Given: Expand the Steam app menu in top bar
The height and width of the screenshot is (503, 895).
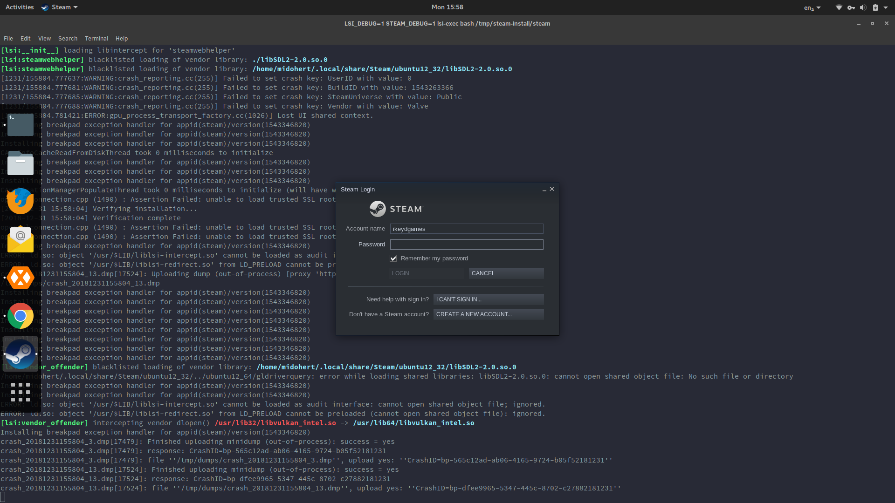Looking at the screenshot, I should click(59, 7).
